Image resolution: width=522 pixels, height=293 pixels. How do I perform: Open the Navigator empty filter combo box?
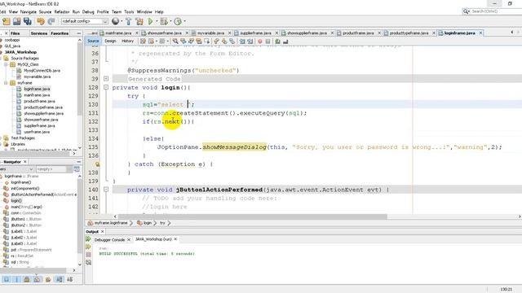pyautogui.click(x=55, y=169)
